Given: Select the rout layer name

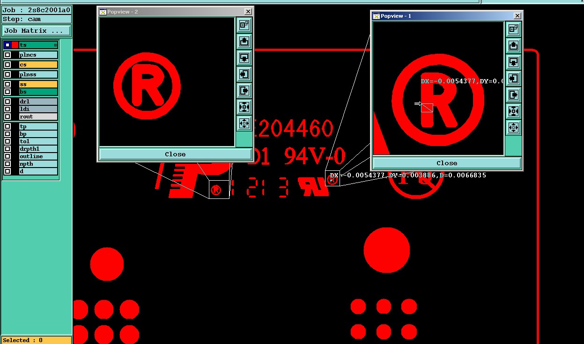Looking at the screenshot, I should [x=38, y=117].
